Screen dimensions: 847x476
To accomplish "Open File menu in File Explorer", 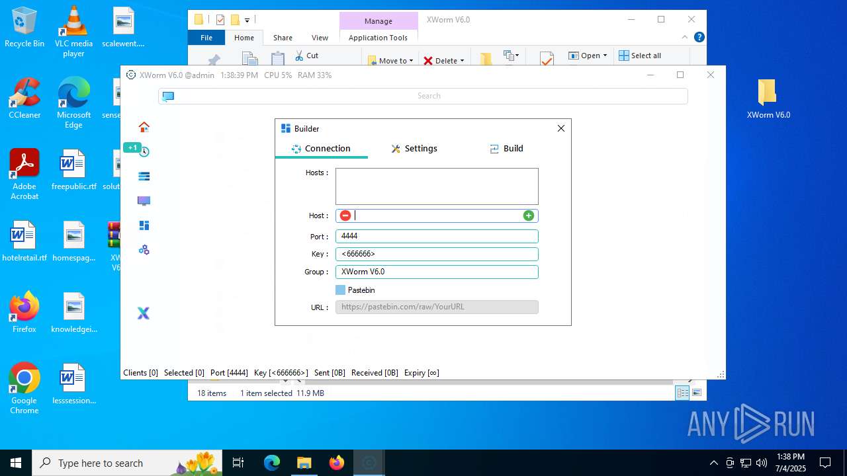I will tap(206, 38).
